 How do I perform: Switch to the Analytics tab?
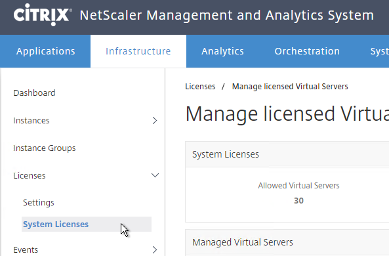pyautogui.click(x=222, y=51)
